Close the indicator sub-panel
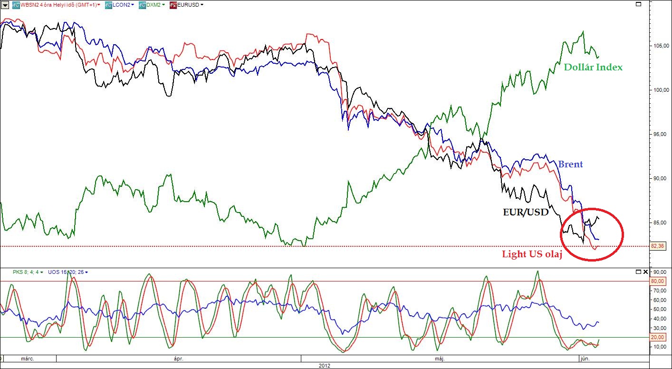This screenshot has height=369, width=672. coord(645,272)
